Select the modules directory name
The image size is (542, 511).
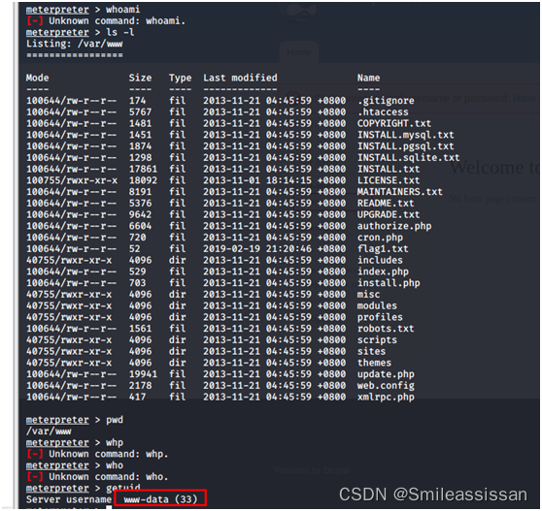377,305
